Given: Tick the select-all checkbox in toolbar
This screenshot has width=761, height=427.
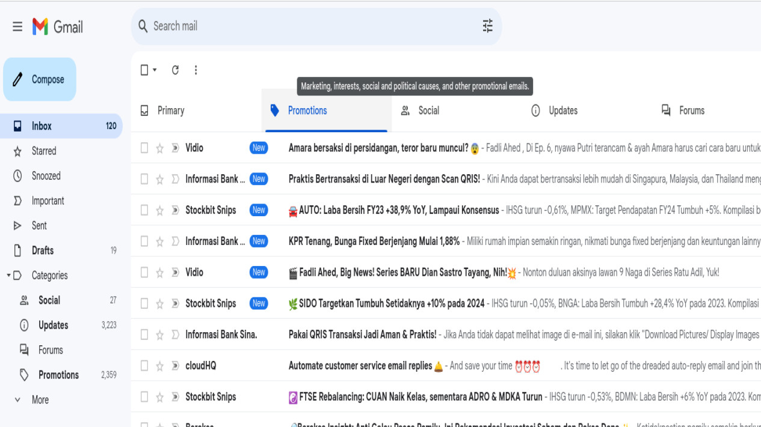Looking at the screenshot, I should tap(144, 70).
